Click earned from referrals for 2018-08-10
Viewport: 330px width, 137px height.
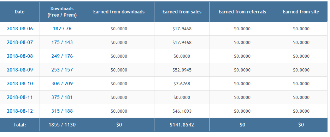pyautogui.click(x=242, y=84)
